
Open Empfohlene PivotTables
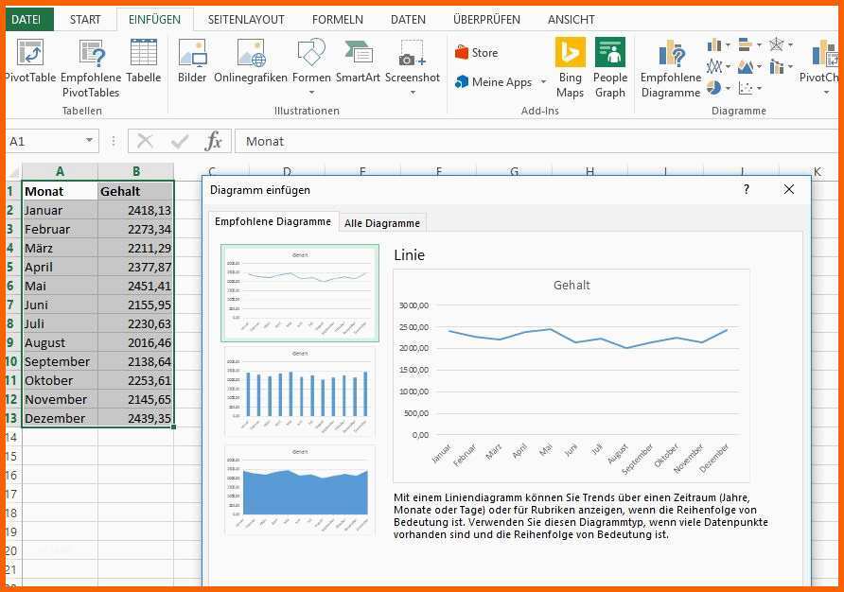point(91,68)
